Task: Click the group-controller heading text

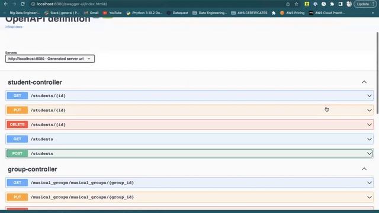Action: [33, 169]
